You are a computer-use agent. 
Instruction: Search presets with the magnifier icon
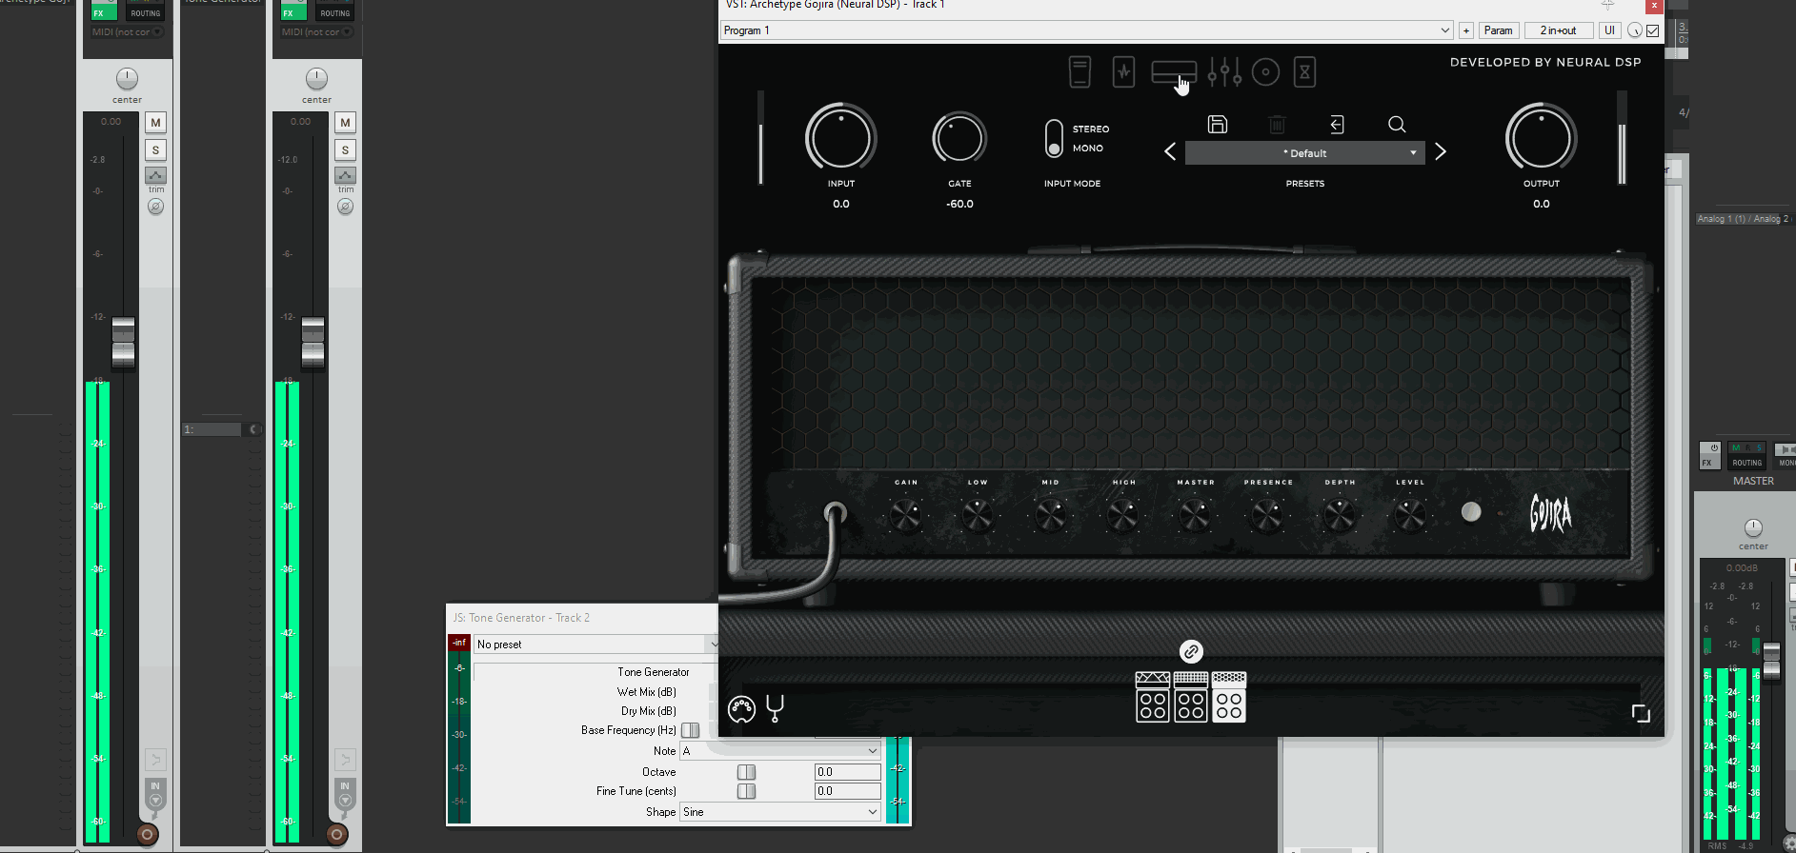pyautogui.click(x=1397, y=125)
